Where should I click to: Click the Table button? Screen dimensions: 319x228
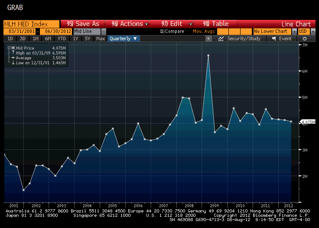(216, 24)
